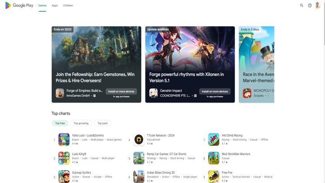Open Indian Bikes Driving 3D title
Screen dimensions: 325x183
point(161,173)
